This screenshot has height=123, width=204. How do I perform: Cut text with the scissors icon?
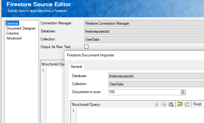(157, 104)
